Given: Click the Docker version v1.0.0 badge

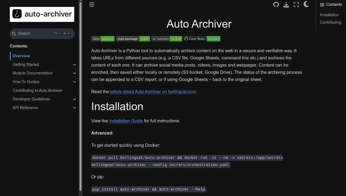Looking at the screenshot, I should 167,39.
